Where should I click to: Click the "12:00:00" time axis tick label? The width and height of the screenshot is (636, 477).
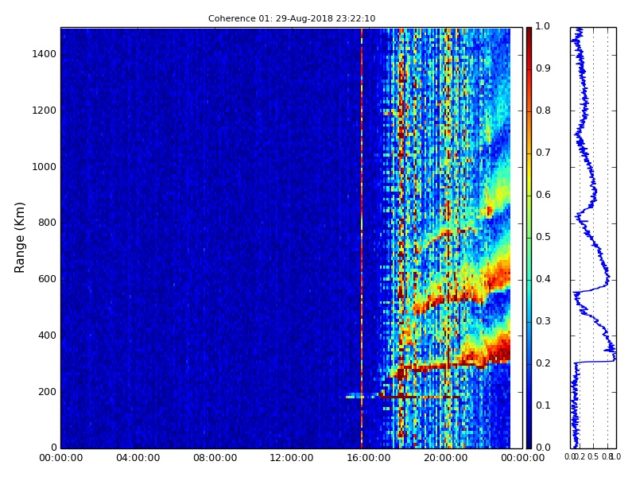click(x=292, y=458)
